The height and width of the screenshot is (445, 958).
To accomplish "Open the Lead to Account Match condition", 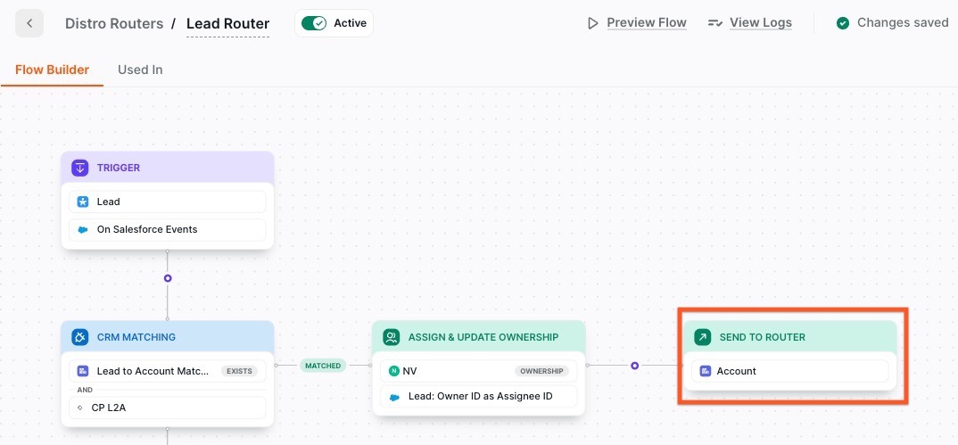I will (x=152, y=371).
